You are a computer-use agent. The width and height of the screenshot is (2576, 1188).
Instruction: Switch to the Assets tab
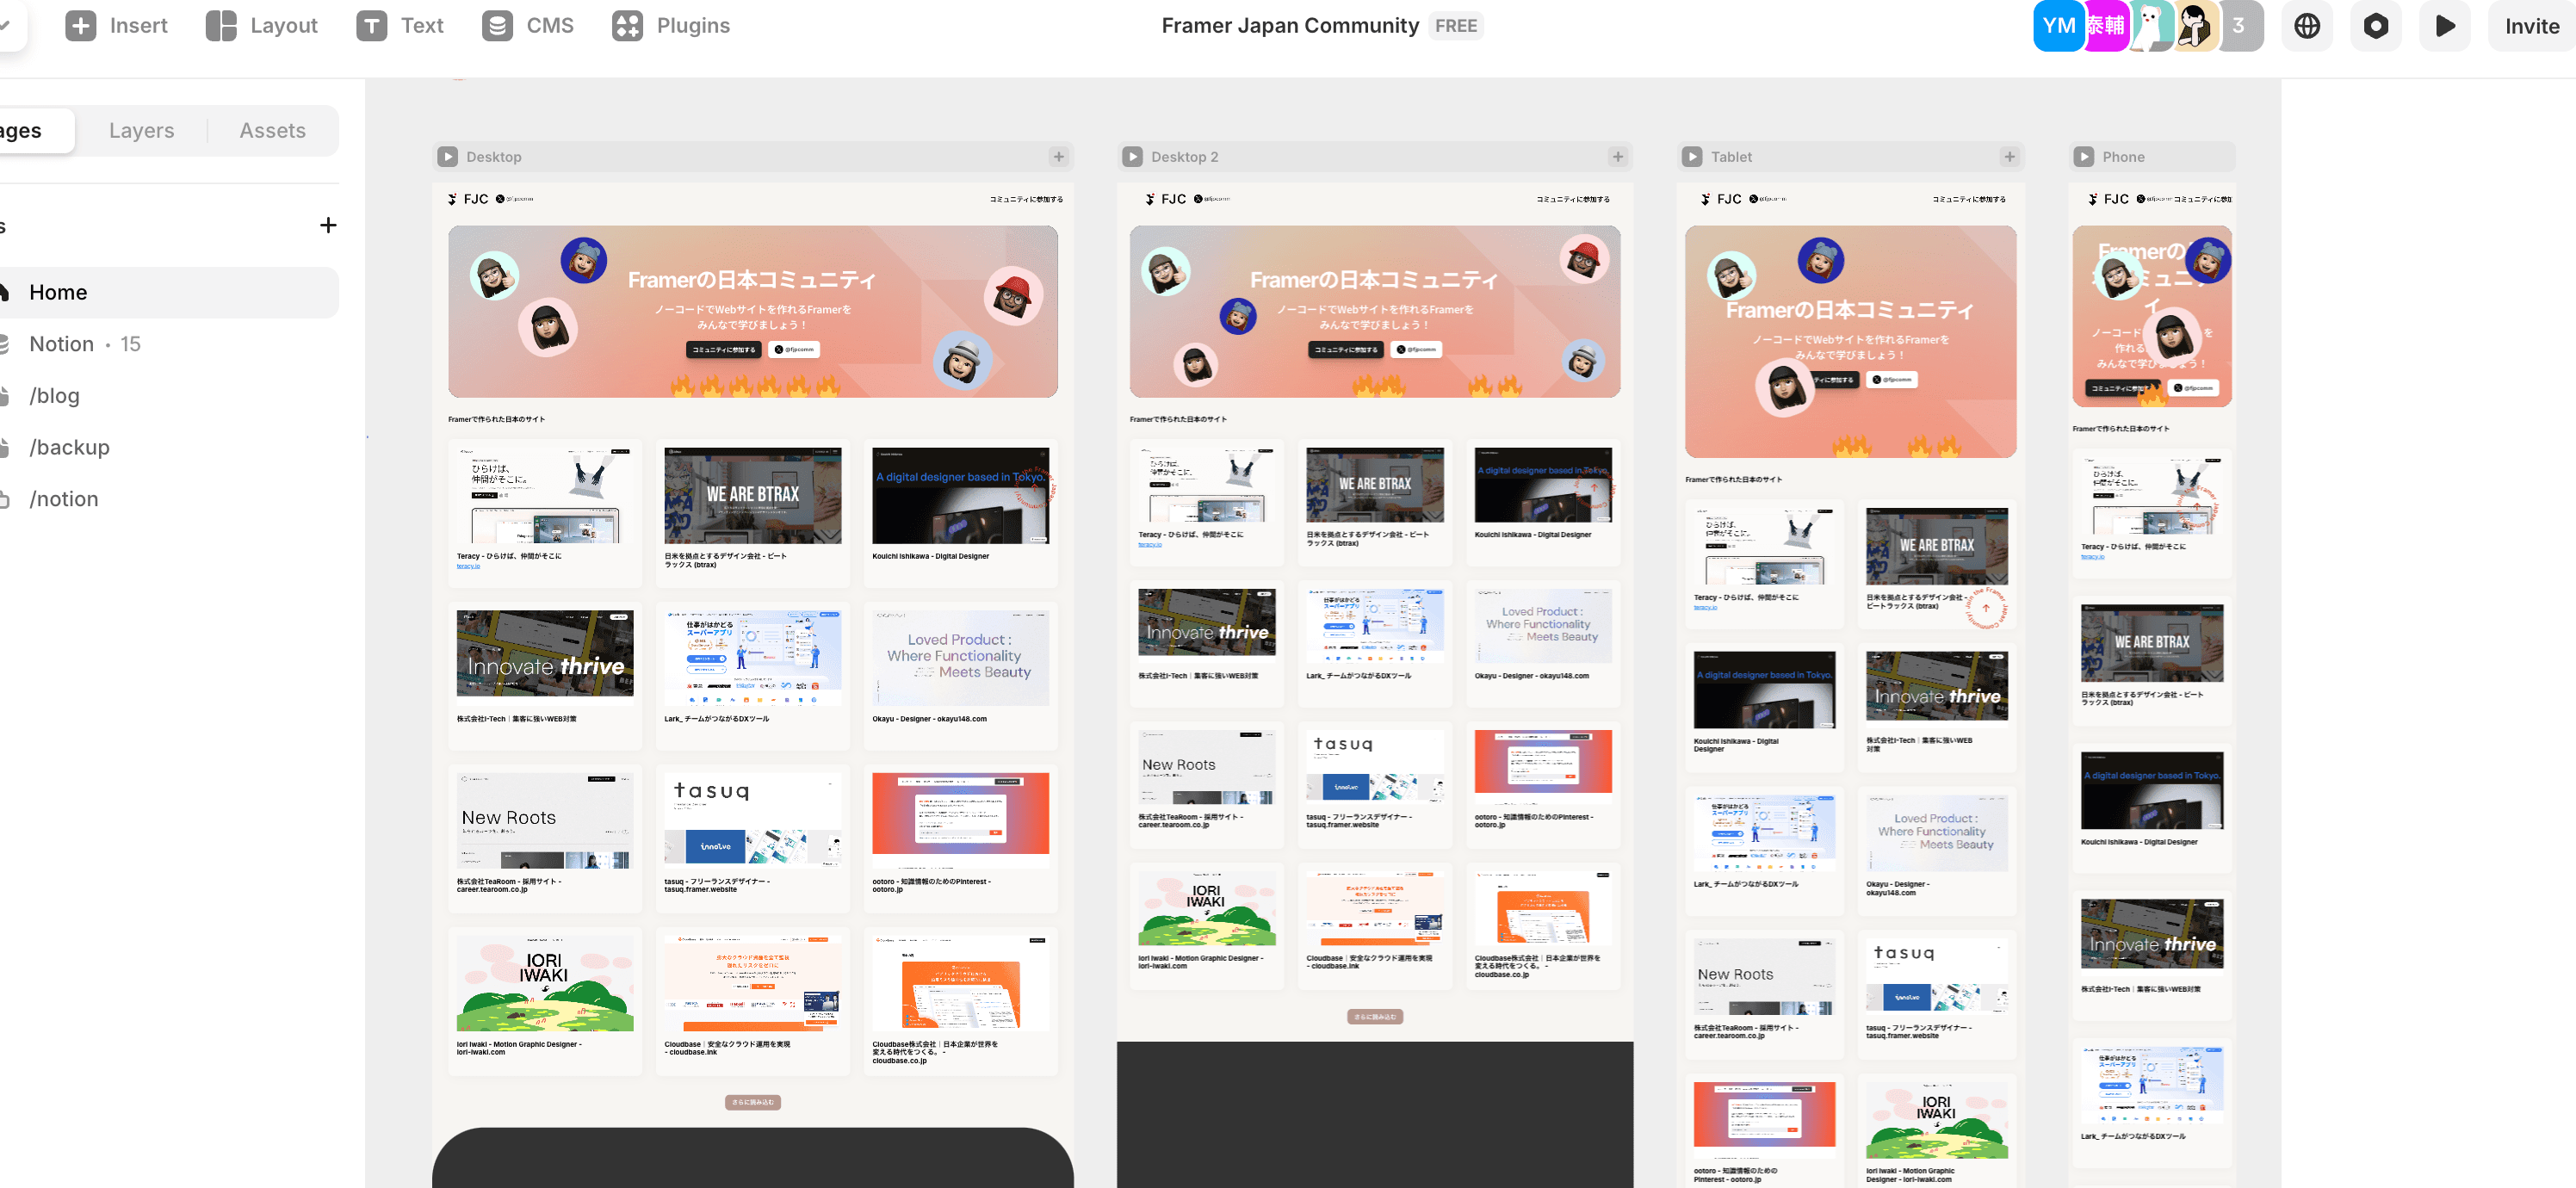pos(272,131)
